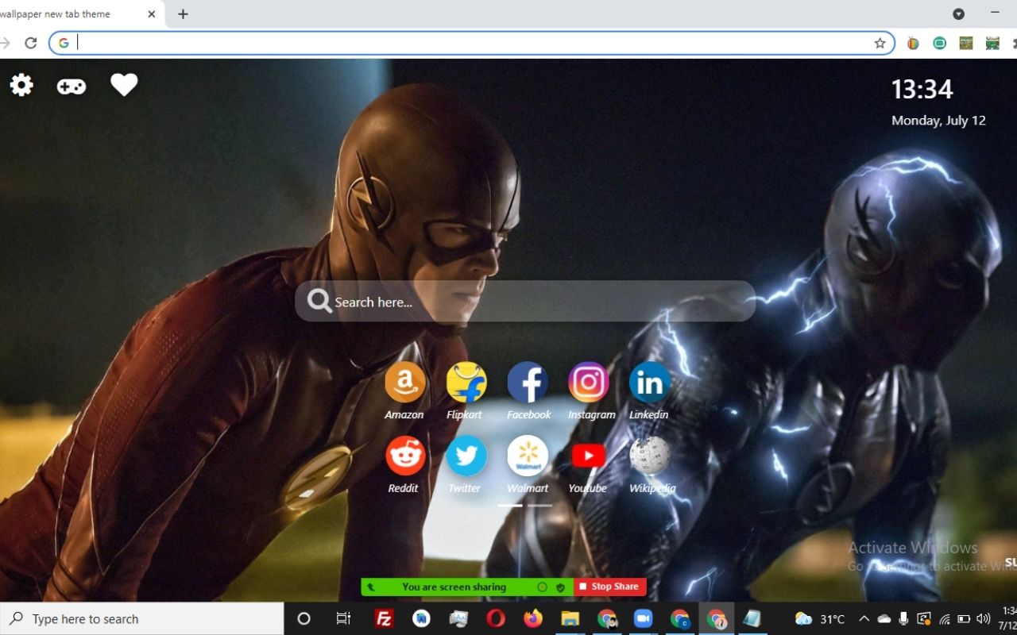Reload the page in Chrome
The width and height of the screenshot is (1017, 635).
pos(31,43)
